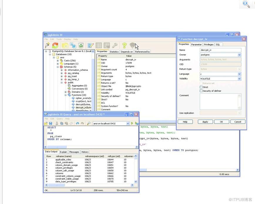Click the scissors cut icon in Query toolbar
This screenshot has width=255, height=204.
pyautogui.click(x=57, y=123)
